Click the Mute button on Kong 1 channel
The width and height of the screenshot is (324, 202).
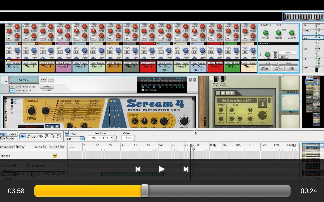pos(43,80)
